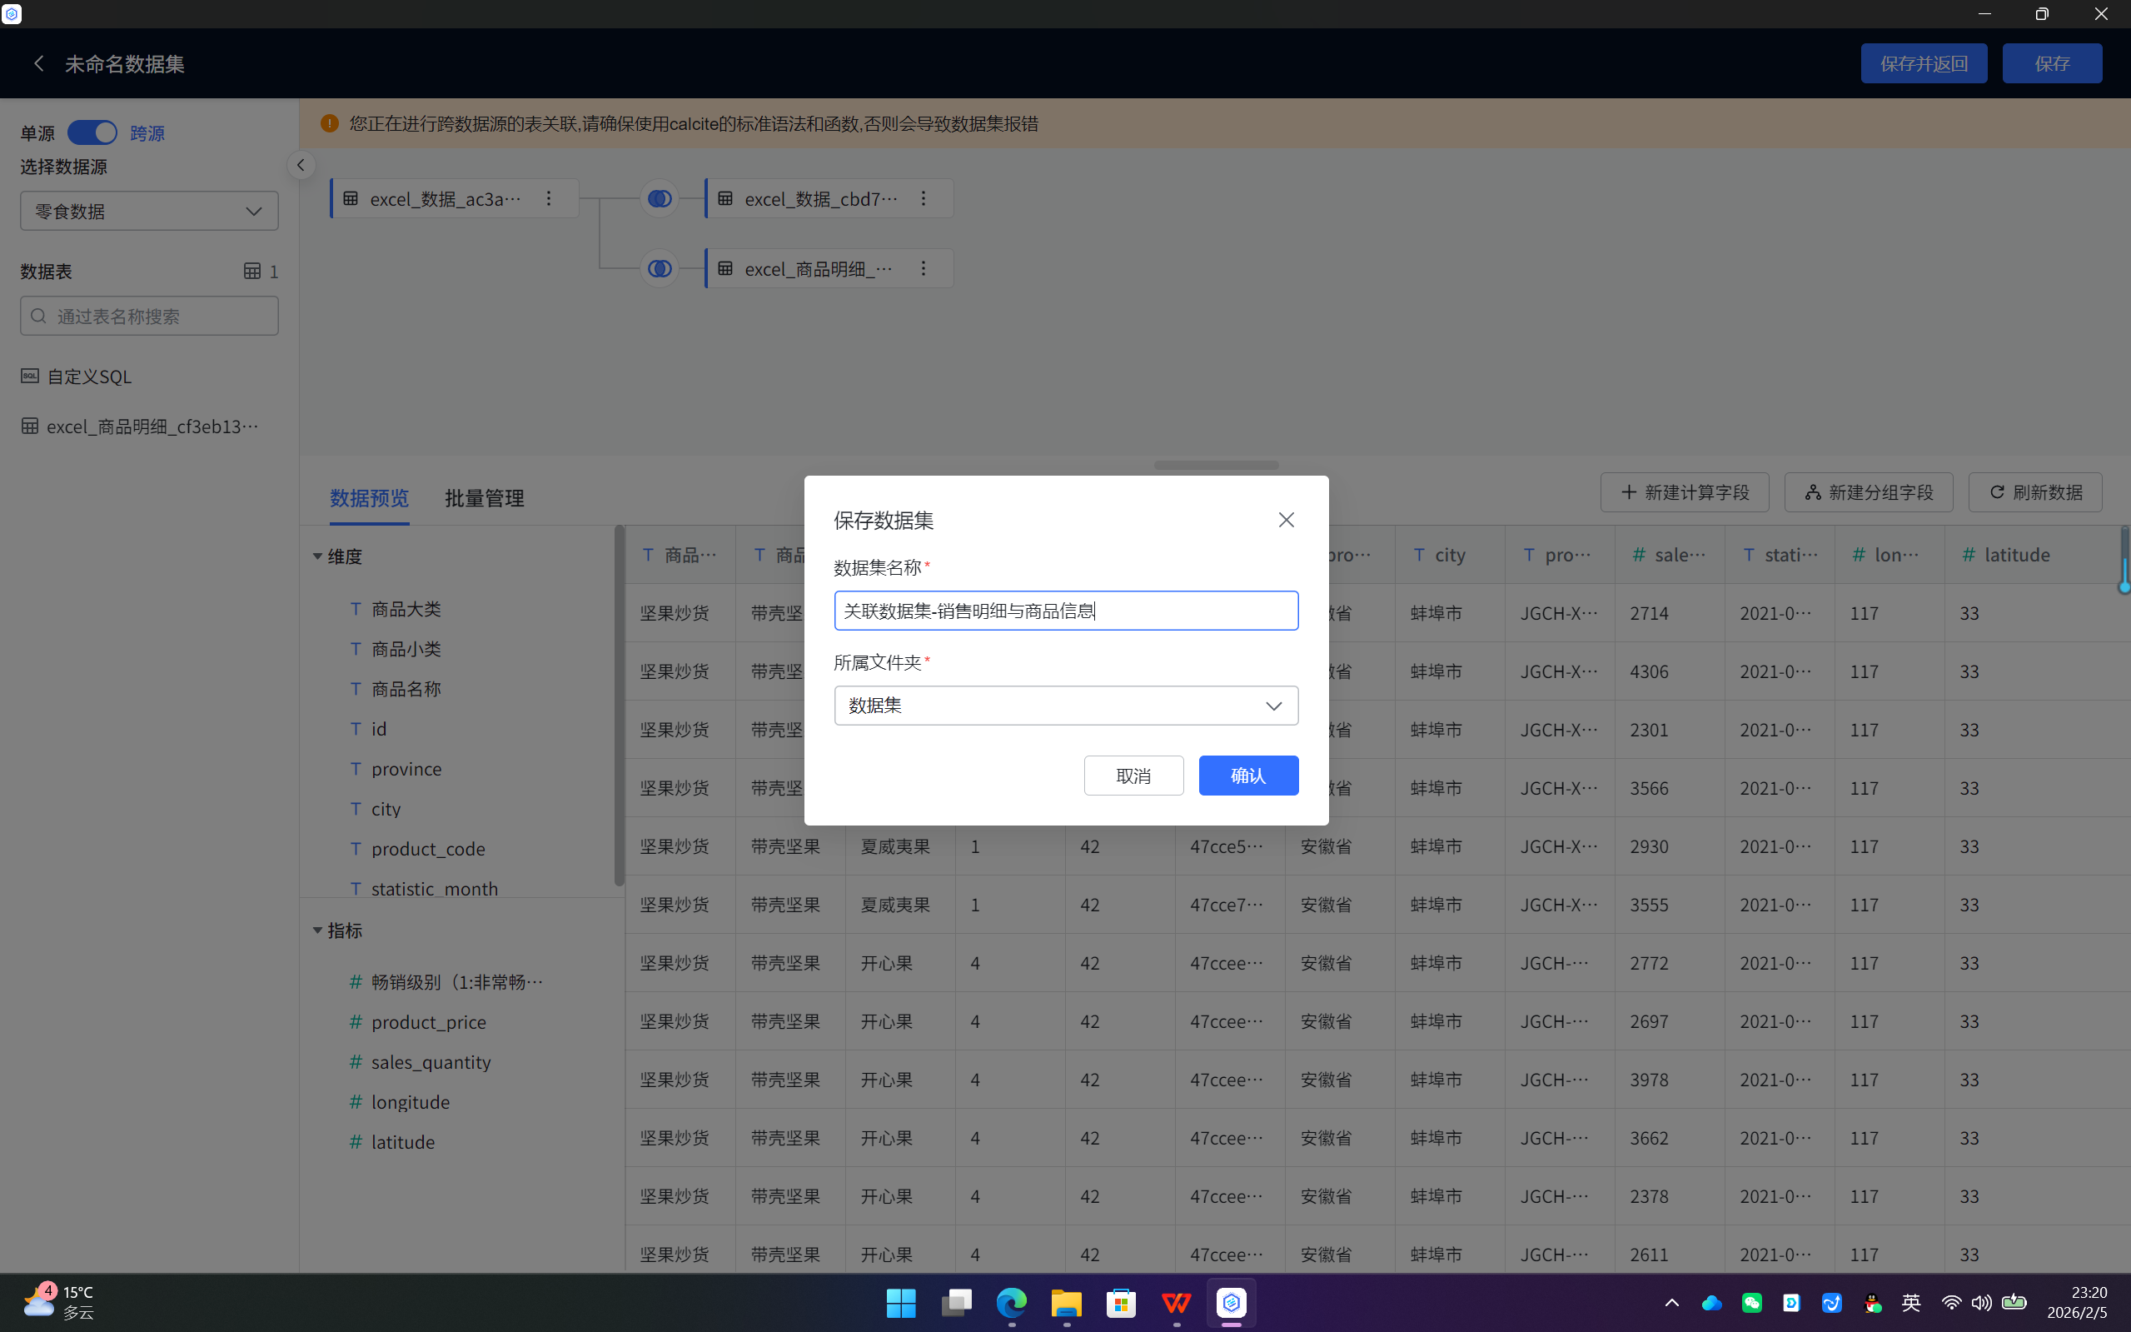Collapse the left panel with arrow icon
The width and height of the screenshot is (2131, 1332).
tap(301, 165)
